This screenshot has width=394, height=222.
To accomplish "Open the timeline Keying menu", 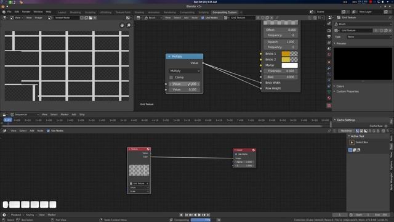I will pos(30,215).
